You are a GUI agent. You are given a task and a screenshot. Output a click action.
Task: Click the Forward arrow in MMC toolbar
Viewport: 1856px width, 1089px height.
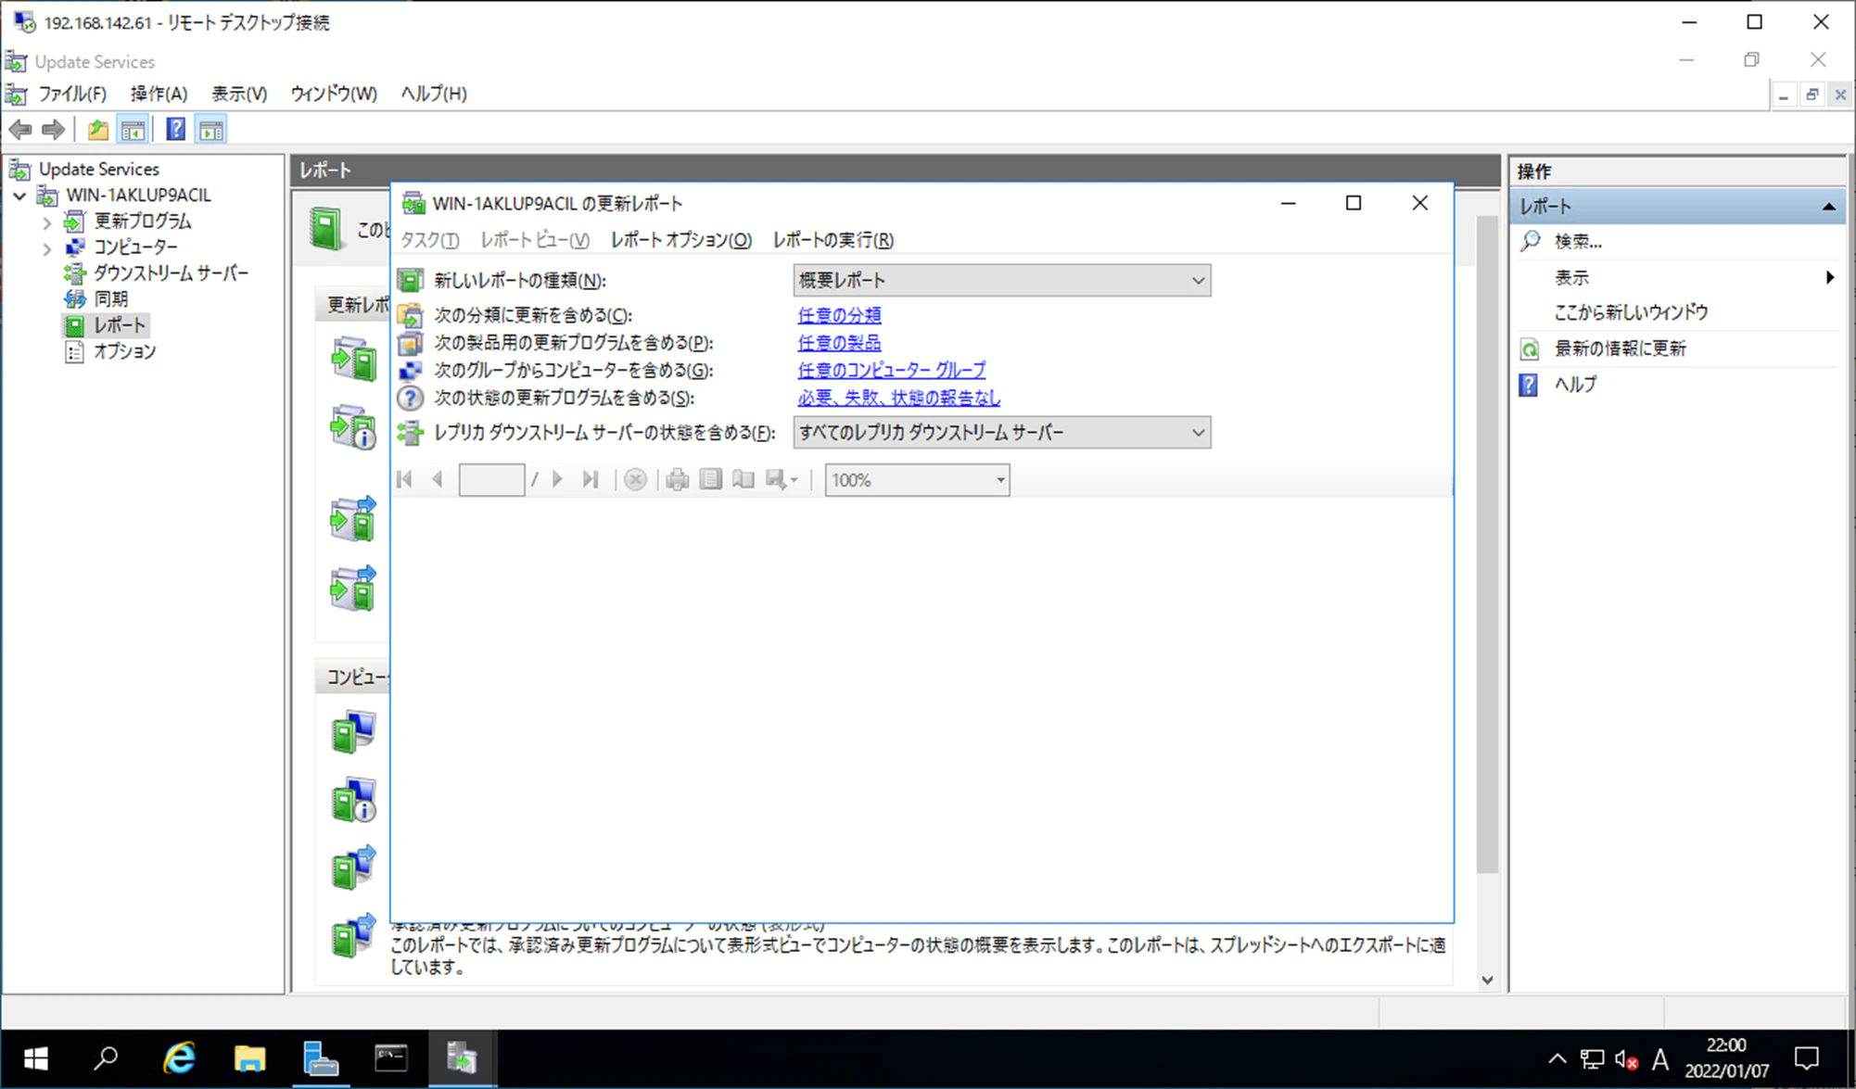tap(54, 130)
